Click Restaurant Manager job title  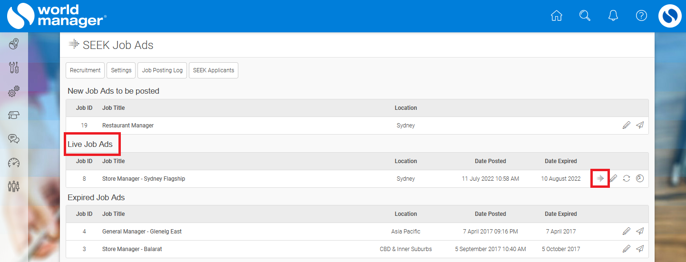128,126
